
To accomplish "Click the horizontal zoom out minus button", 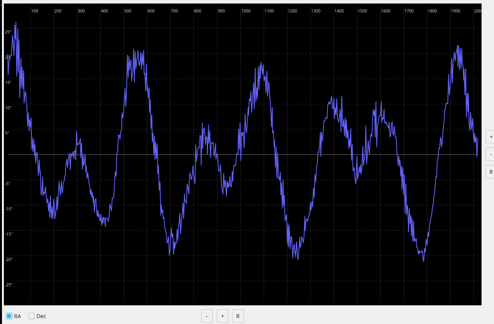I will coord(207,316).
